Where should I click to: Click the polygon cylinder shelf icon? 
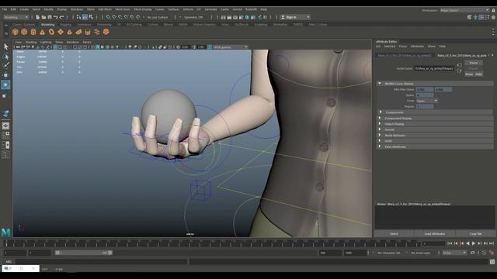(33, 32)
